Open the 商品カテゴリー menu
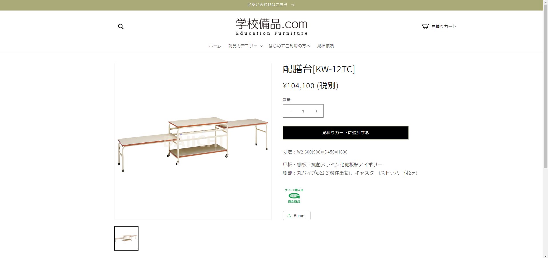The image size is (548, 258). click(x=243, y=46)
